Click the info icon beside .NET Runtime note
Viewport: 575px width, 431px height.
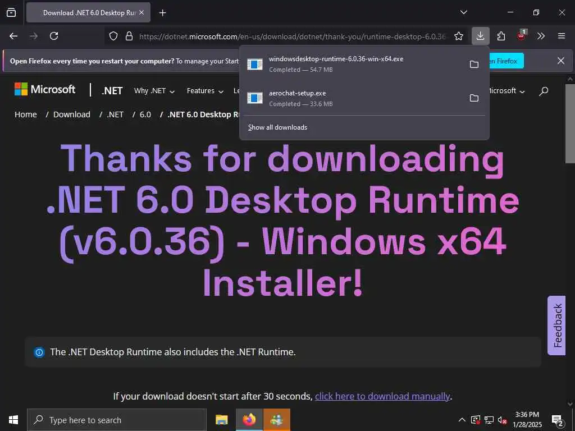coord(39,352)
